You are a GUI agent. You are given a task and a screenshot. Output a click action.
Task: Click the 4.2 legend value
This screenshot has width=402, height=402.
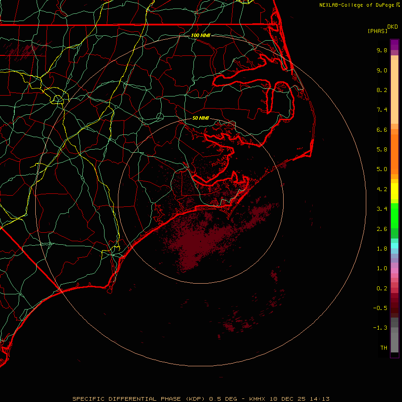[382, 189]
